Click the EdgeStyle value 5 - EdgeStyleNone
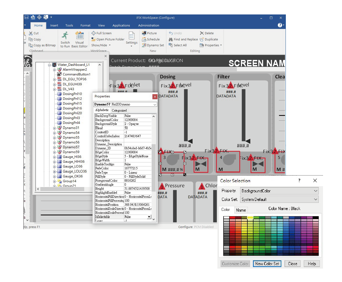Screen dimensions: 342x282 click(x=138, y=156)
